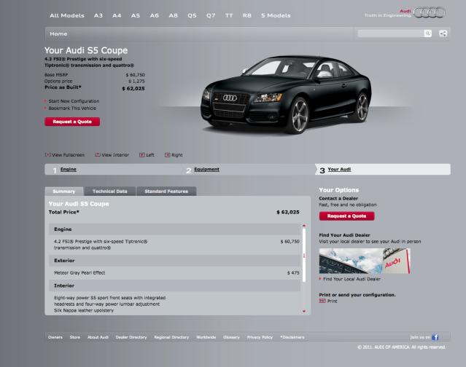Viewport: 466px width, 367px height.
Task: Click the search magnifier icon
Action: click(x=427, y=33)
